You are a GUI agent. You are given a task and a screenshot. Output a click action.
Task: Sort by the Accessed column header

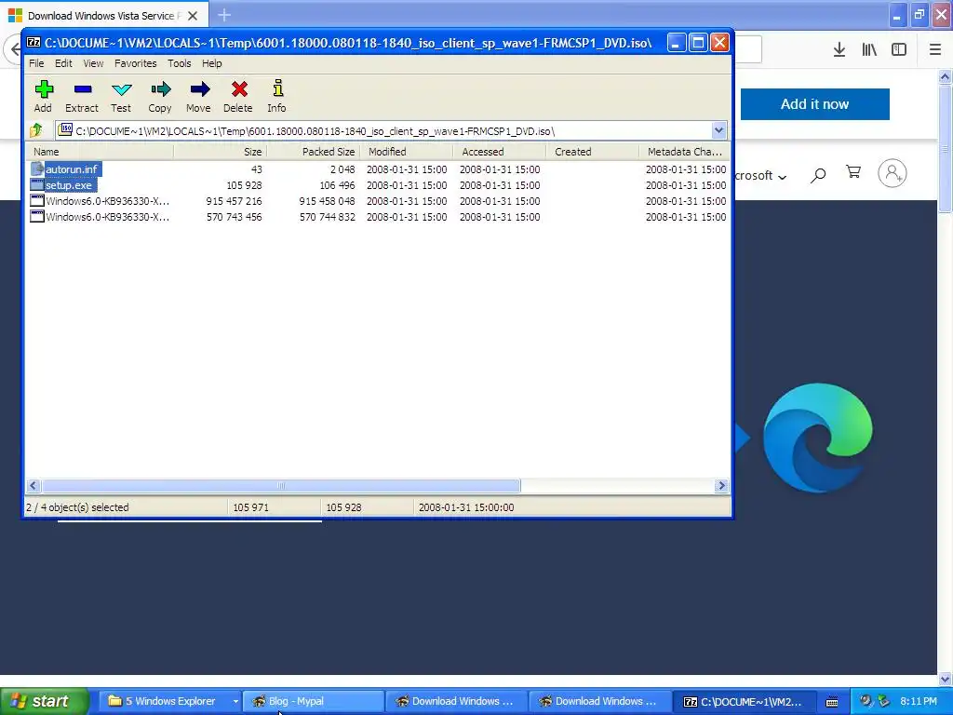coord(500,152)
